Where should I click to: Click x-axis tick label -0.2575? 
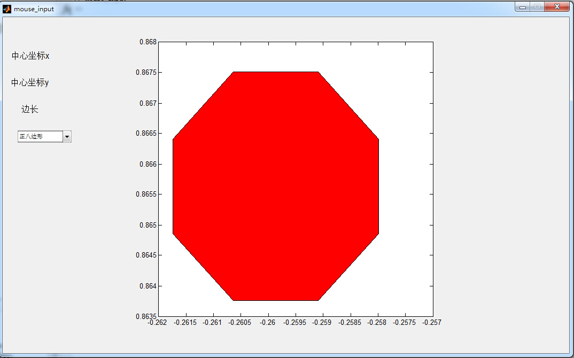(405, 323)
